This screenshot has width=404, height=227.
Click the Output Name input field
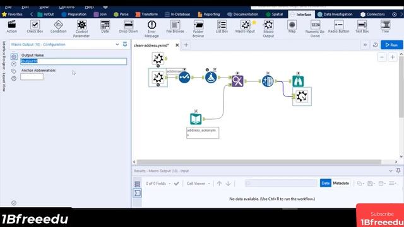click(x=74, y=61)
